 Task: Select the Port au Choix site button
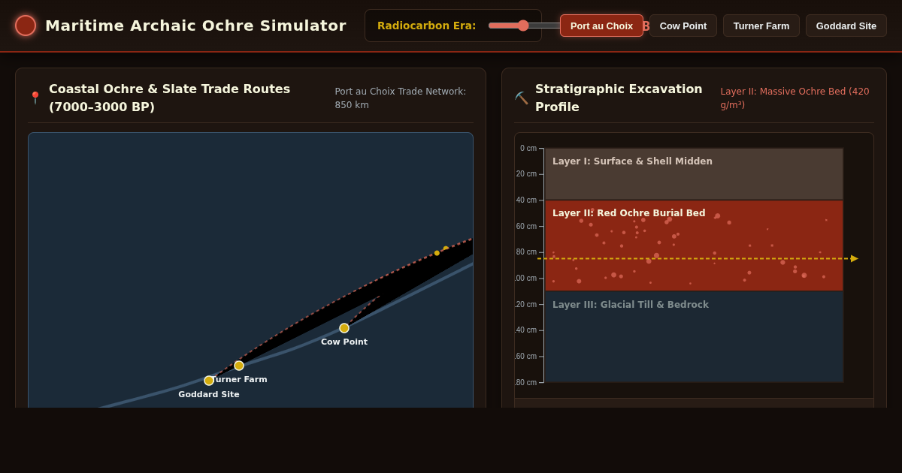pos(601,26)
